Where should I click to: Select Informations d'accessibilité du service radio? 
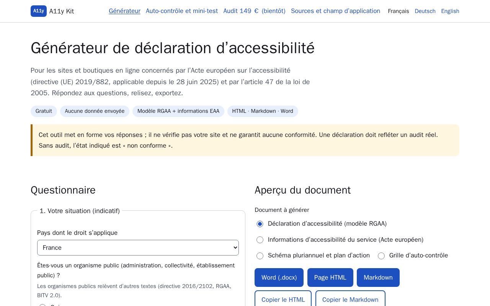click(x=260, y=240)
